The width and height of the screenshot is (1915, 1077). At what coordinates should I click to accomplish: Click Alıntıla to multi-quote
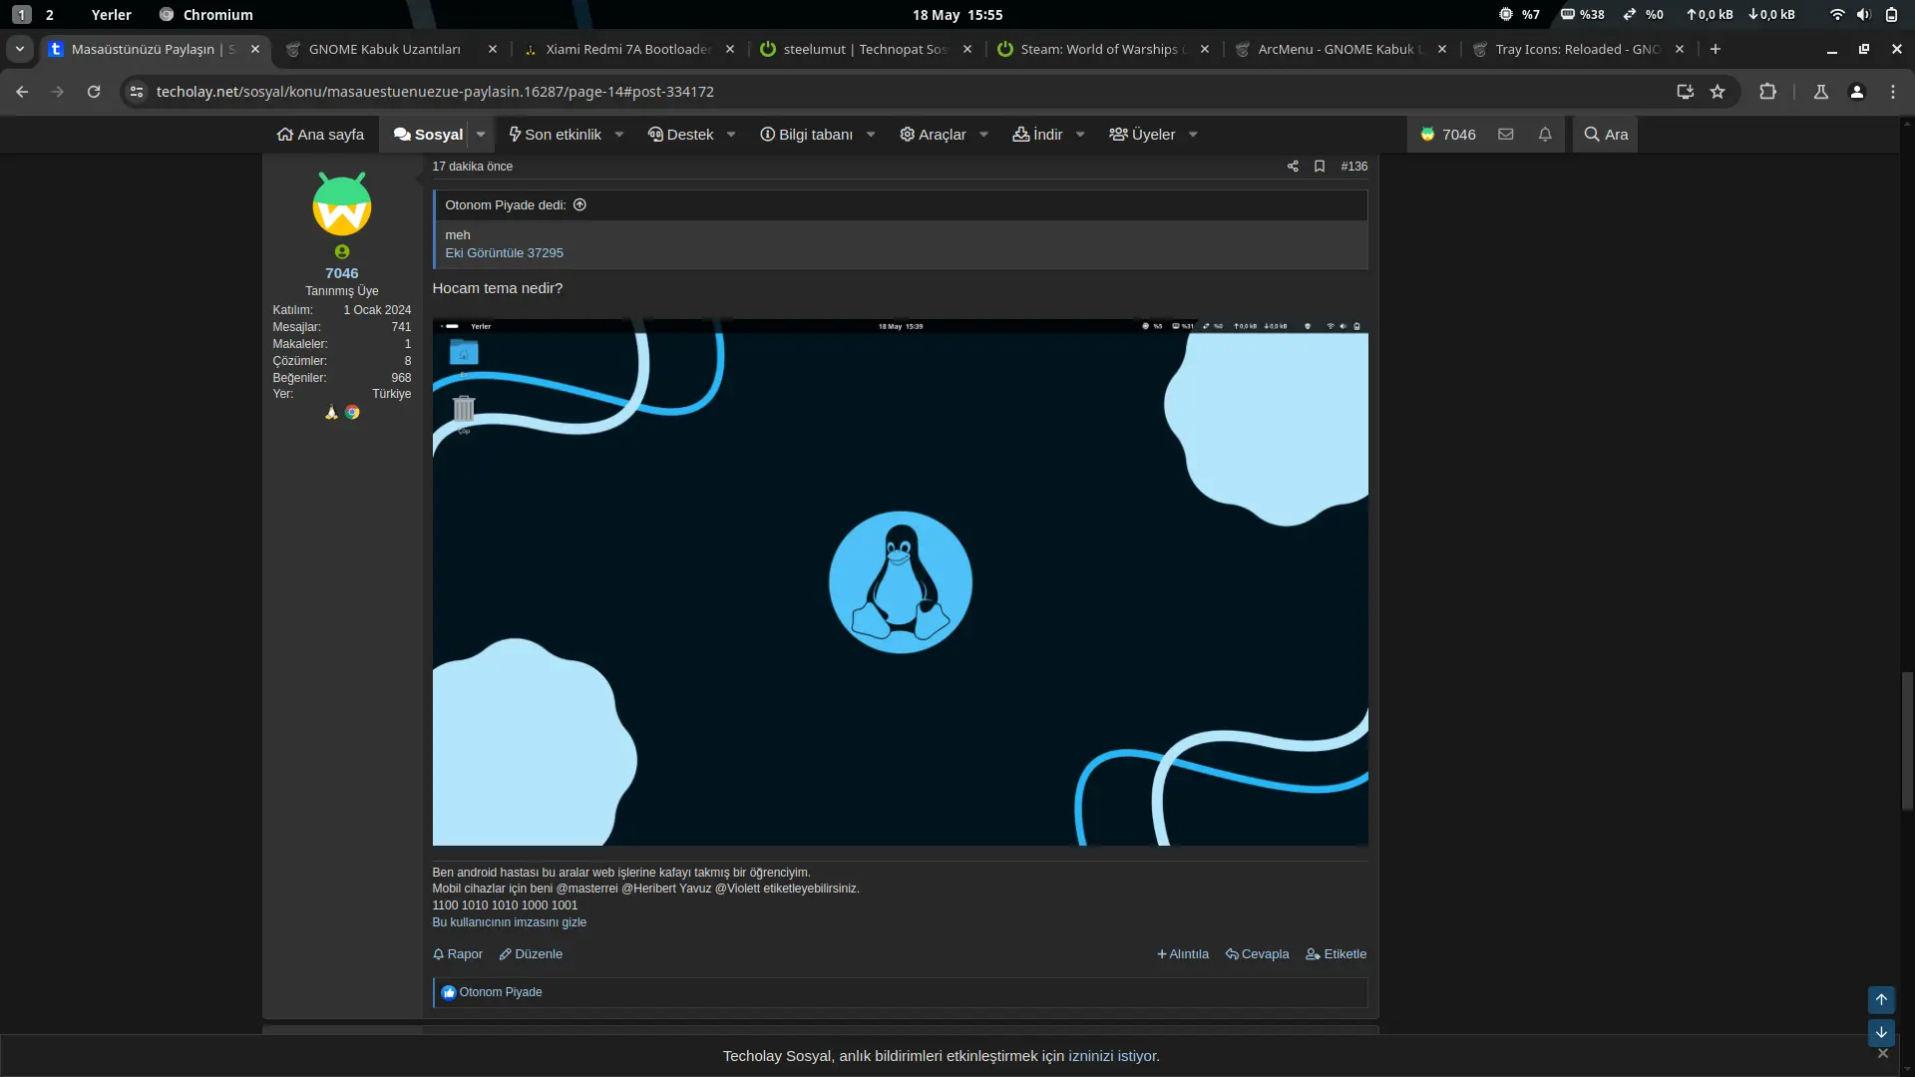pos(1183,954)
